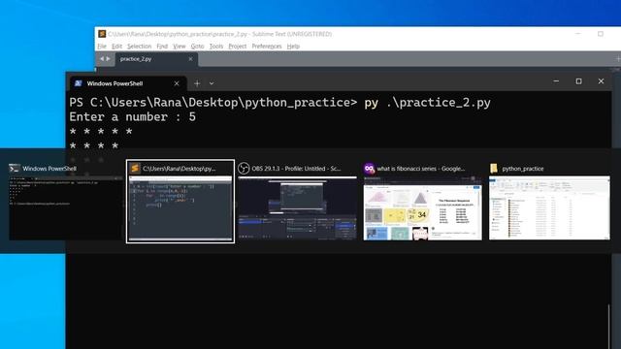Viewport: 621px width, 349px height.
Task: Open Help menu in Sublime Text
Action: [293, 47]
